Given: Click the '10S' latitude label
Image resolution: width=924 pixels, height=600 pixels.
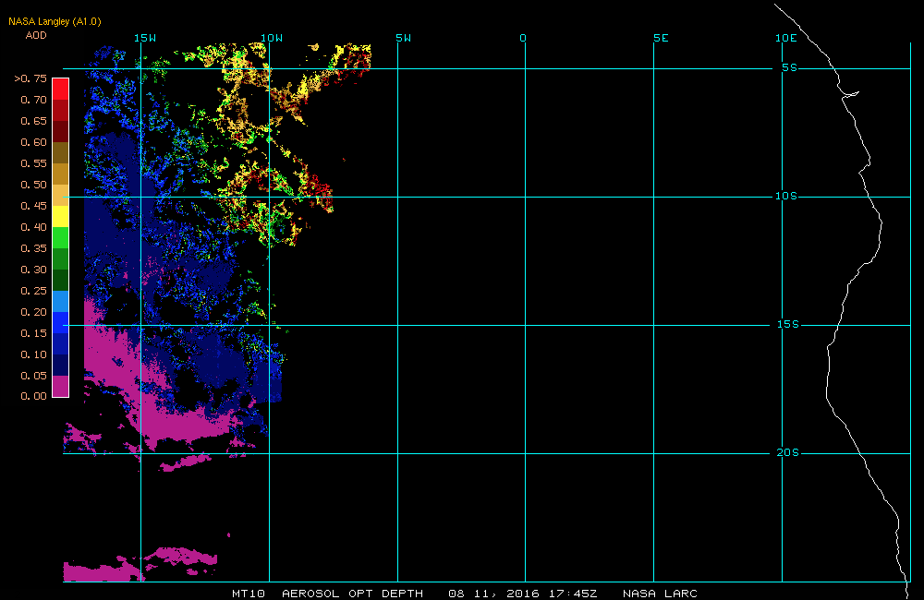Looking at the screenshot, I should (x=786, y=196).
